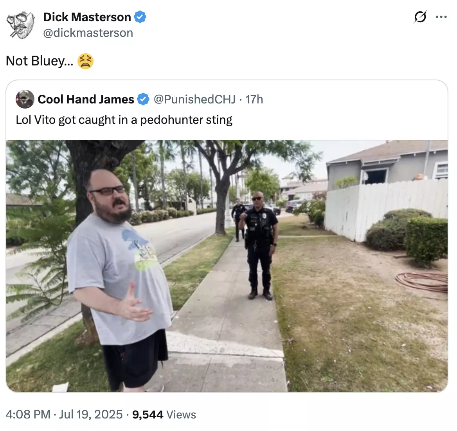Click Cool Hand James's verified badge
Image resolution: width=457 pixels, height=431 pixels.
click(143, 99)
